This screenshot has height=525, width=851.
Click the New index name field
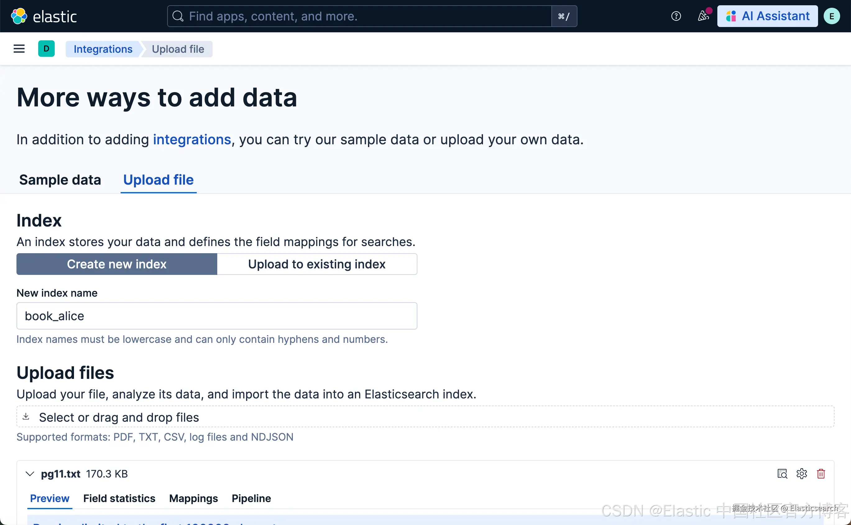[217, 316]
